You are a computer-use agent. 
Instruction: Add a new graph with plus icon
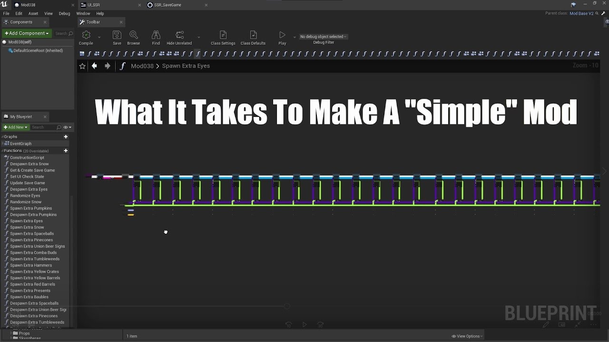[66, 137]
